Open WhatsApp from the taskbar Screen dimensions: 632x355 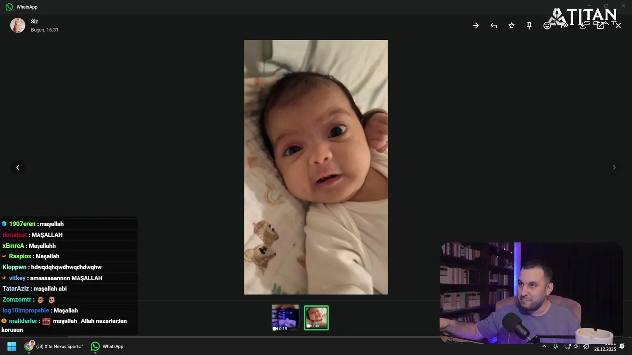108,346
